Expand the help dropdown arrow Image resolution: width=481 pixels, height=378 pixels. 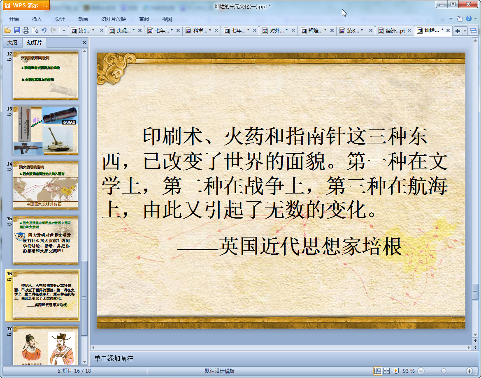pos(476,18)
